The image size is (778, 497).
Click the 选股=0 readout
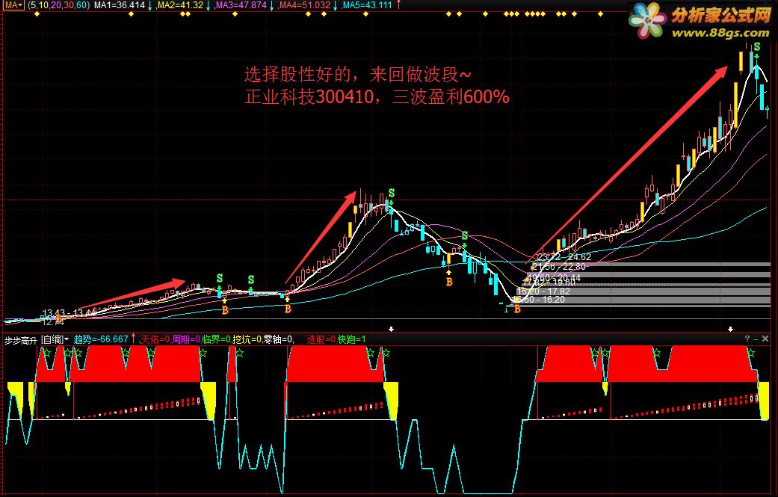tap(321, 340)
